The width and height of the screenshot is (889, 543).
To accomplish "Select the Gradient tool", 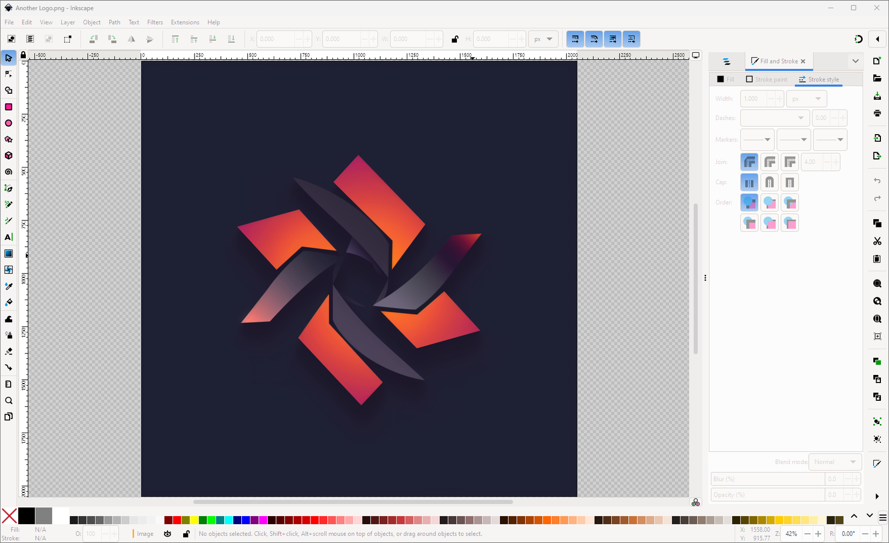I will [x=9, y=253].
